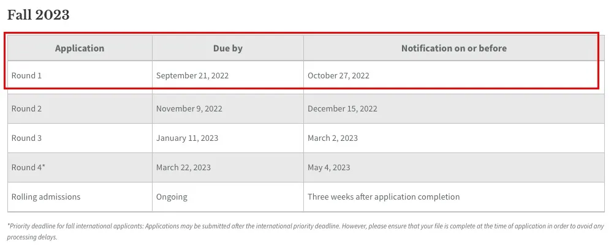Click the March 22, 2023 due date

point(183,167)
